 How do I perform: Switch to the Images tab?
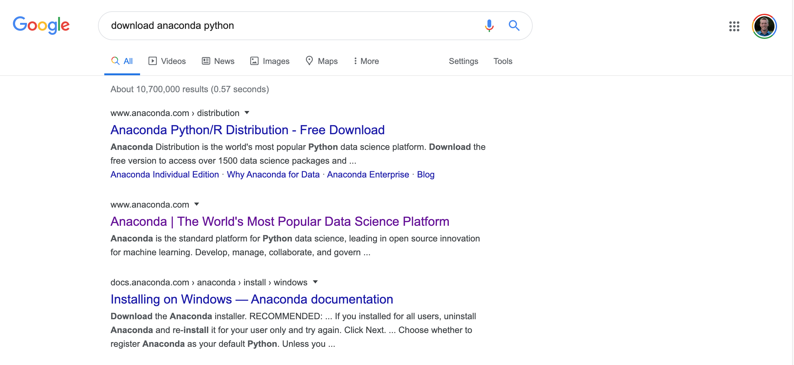click(270, 61)
